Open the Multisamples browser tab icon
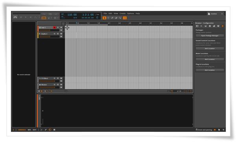 click(x=206, y=26)
